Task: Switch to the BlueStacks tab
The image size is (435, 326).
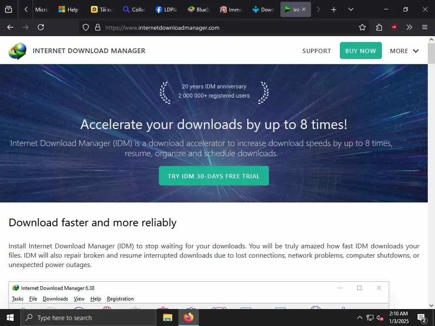Action: 198,9
